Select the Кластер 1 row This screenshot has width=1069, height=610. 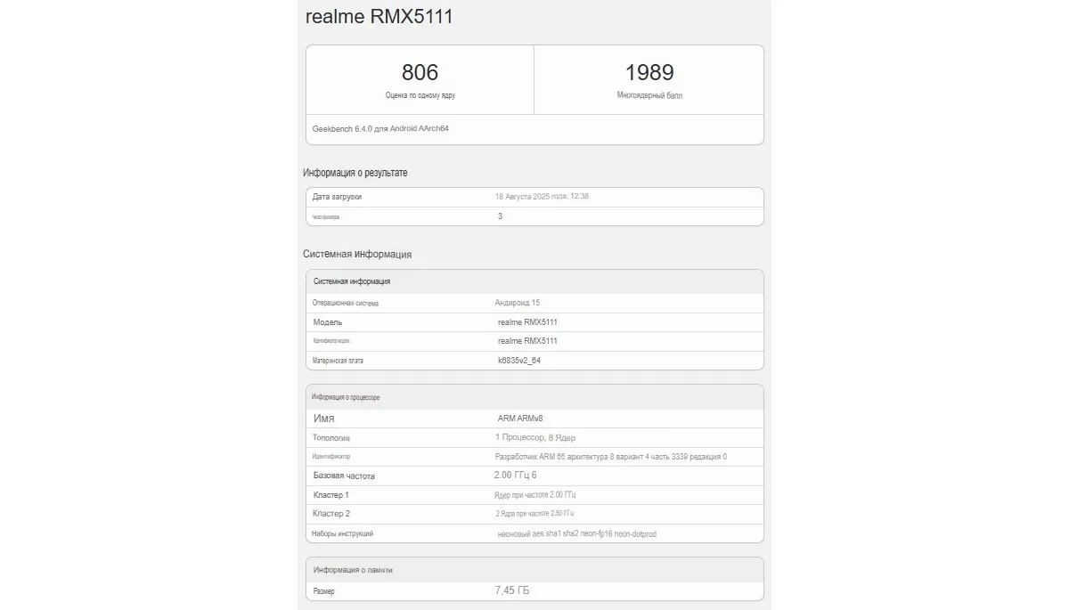point(334,494)
